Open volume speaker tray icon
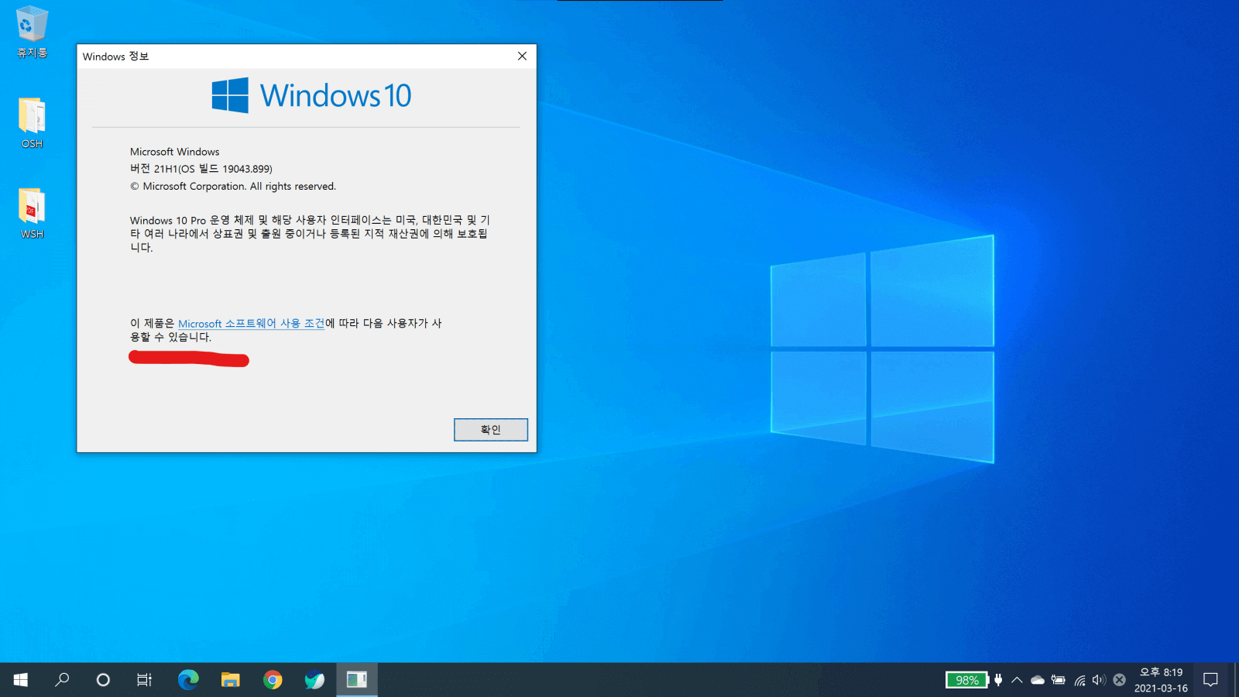The height and width of the screenshot is (697, 1239). tap(1099, 680)
